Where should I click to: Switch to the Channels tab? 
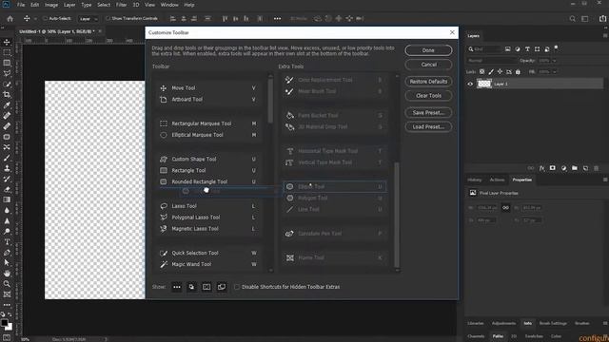tap(476, 336)
